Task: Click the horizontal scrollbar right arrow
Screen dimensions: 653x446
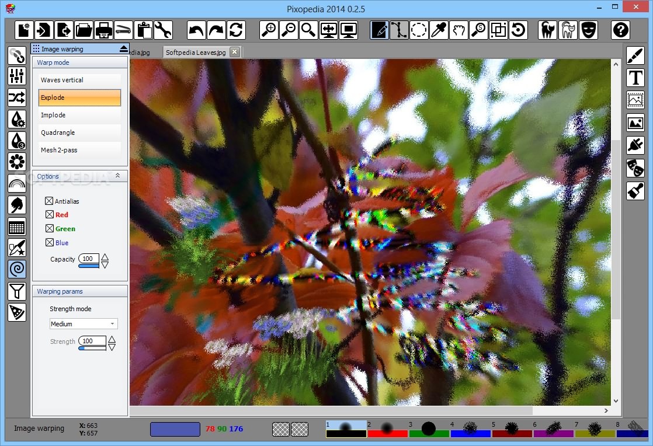Action: [606, 410]
